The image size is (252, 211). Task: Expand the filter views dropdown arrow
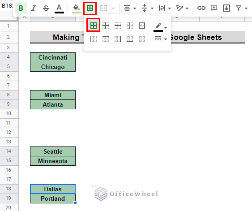[246, 8]
